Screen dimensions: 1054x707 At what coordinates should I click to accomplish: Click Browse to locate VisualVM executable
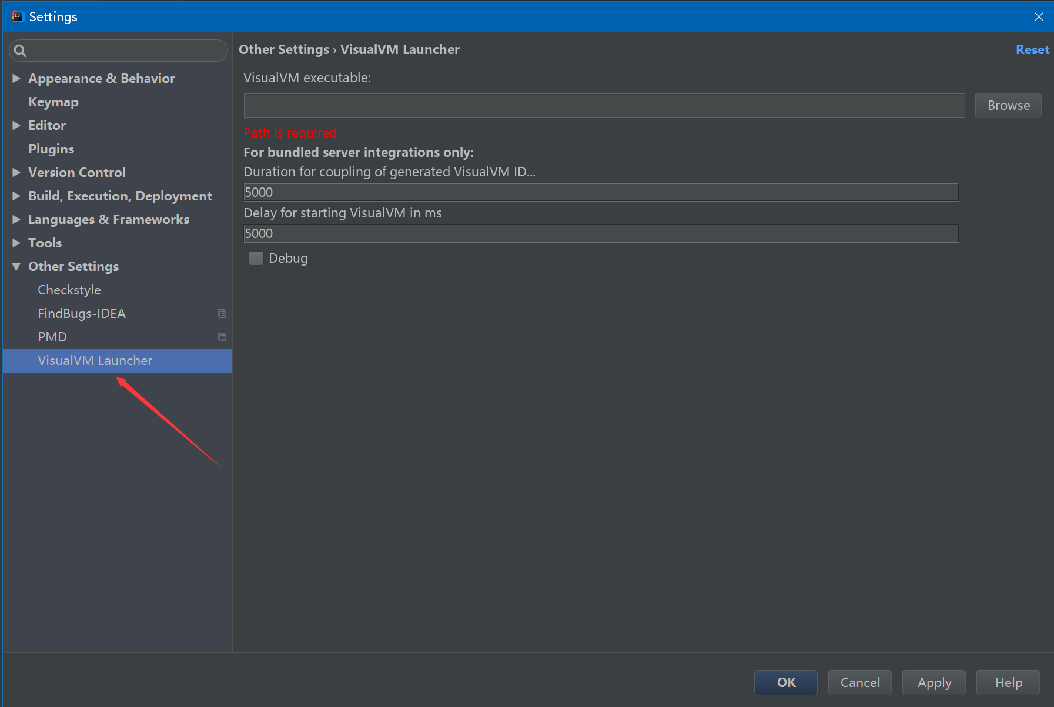point(1008,105)
